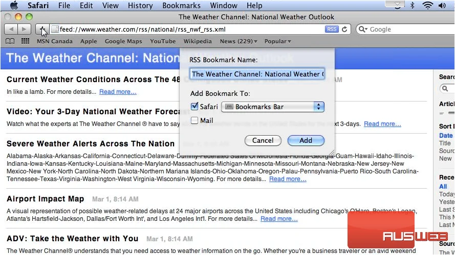
Task: Reload the page with the refresh icon
Action: click(344, 29)
